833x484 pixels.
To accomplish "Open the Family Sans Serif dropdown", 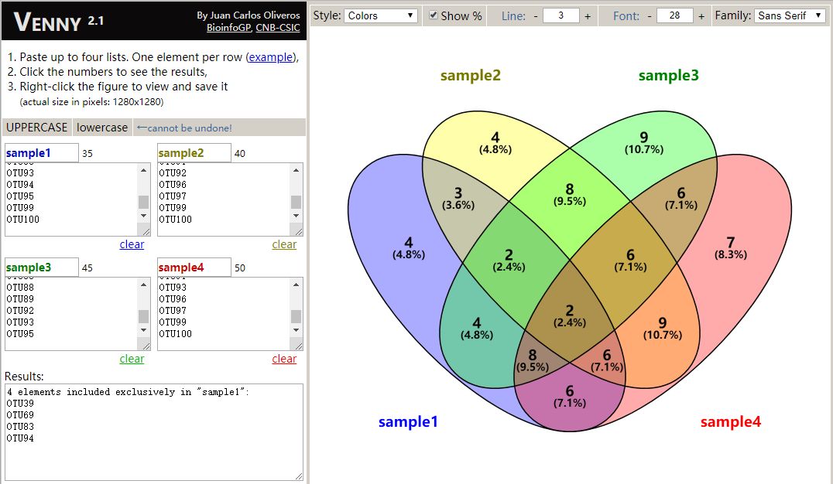I will coord(789,16).
